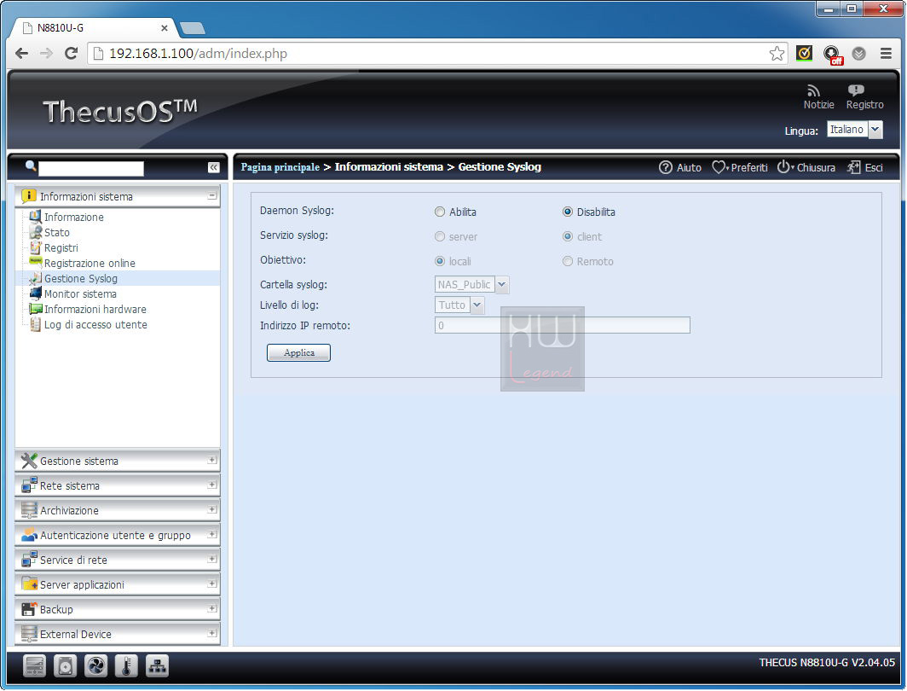Click the browser address bar URL
The height and width of the screenshot is (691, 907).
coord(198,53)
